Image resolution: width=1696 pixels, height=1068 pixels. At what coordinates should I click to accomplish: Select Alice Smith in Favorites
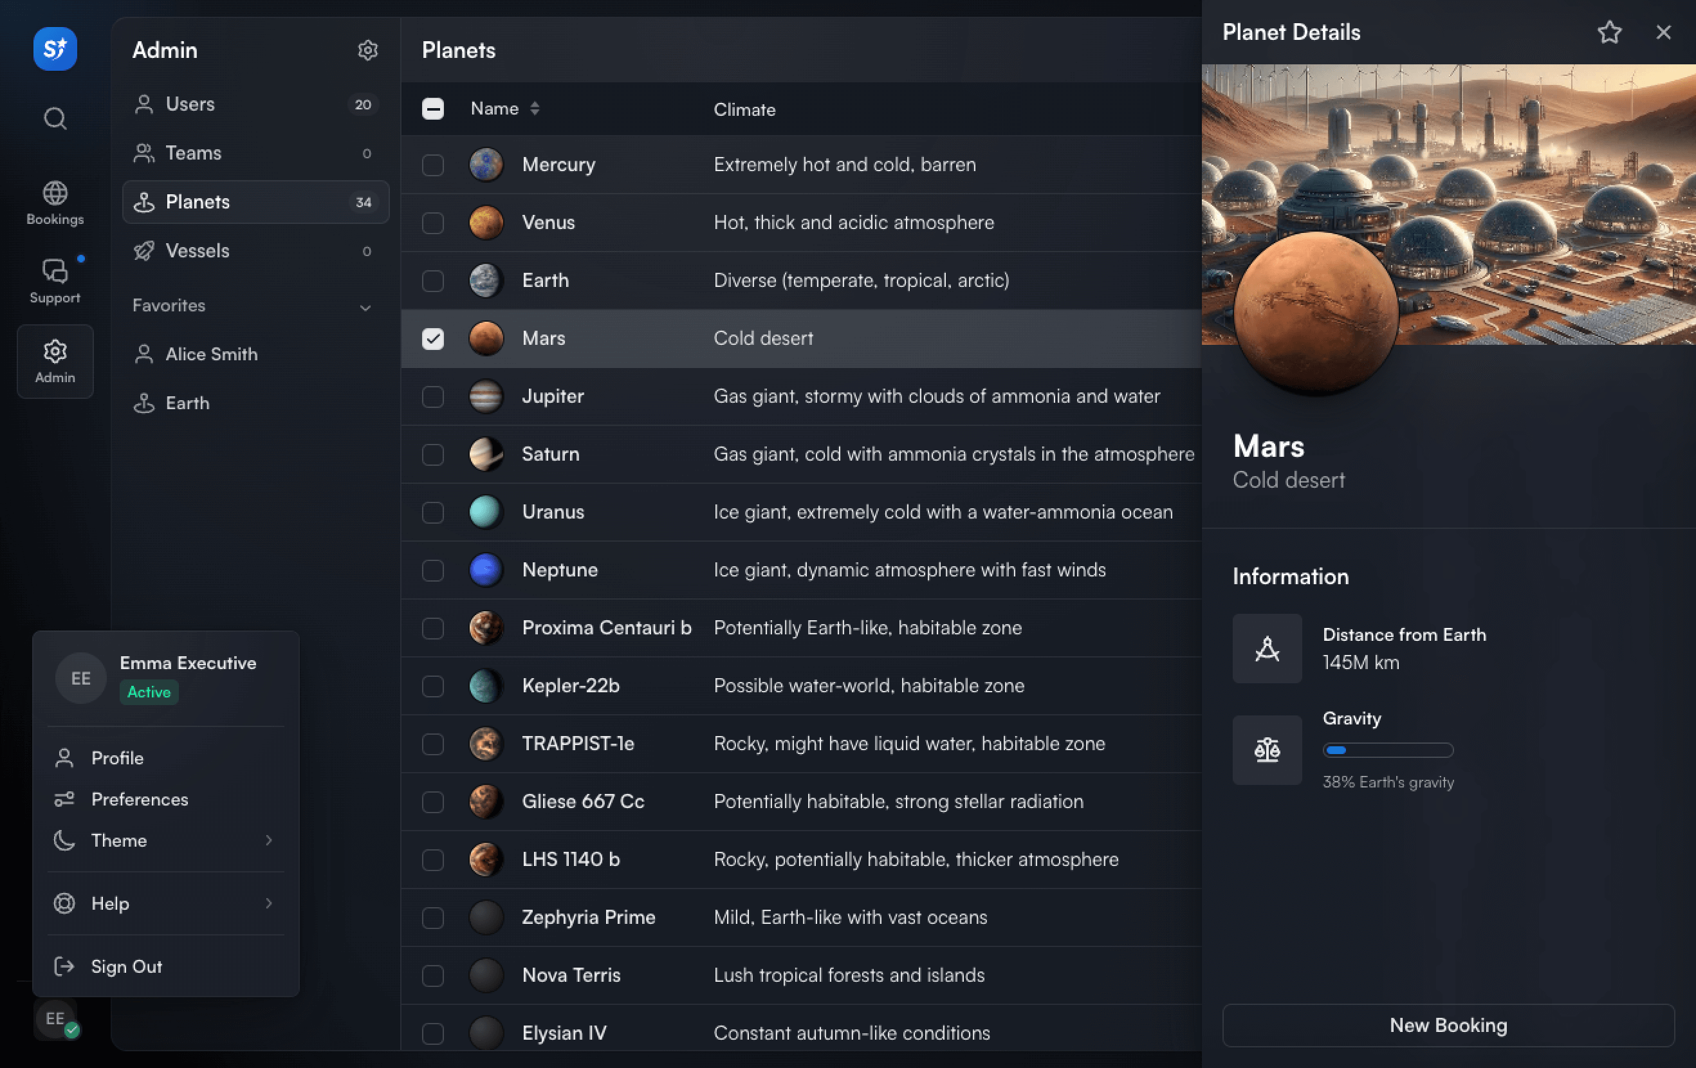coord(210,353)
